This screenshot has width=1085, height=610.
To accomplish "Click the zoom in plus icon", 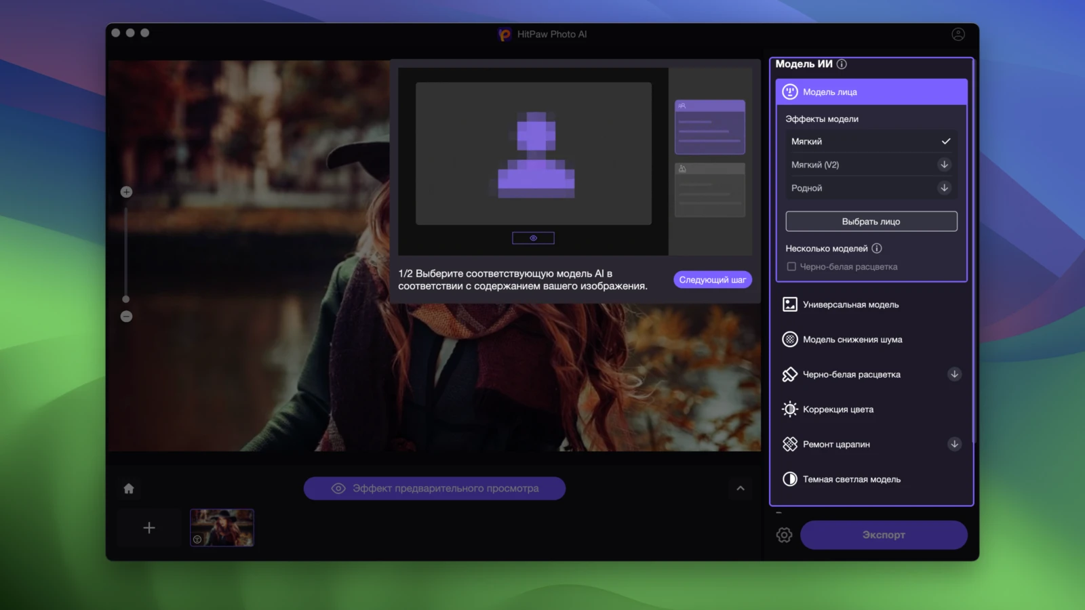I will 126,192.
